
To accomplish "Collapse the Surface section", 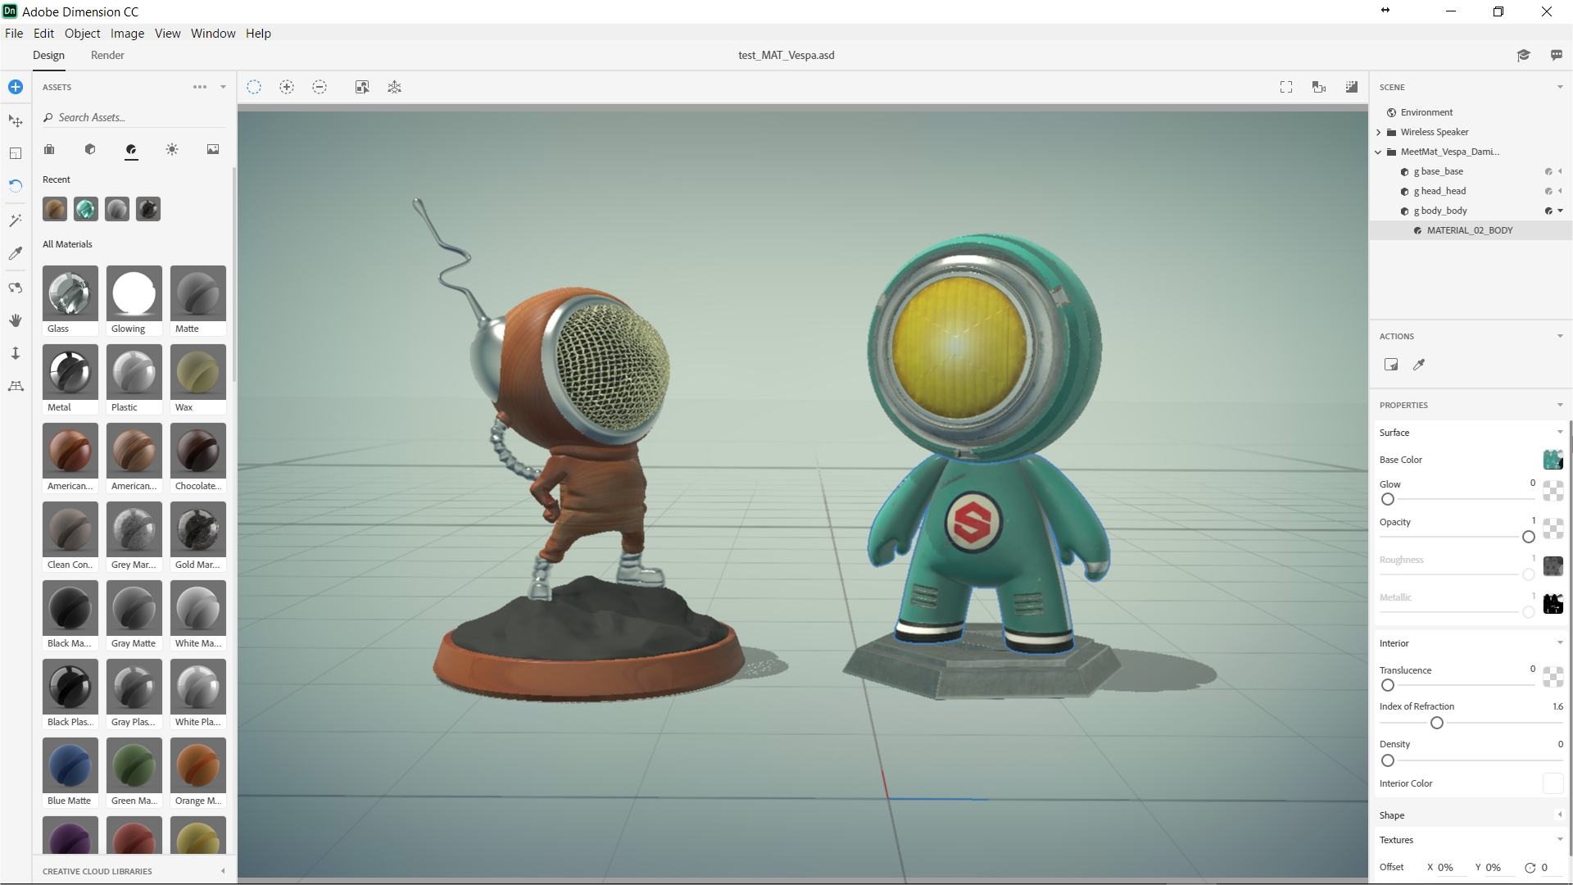I will 1560,432.
